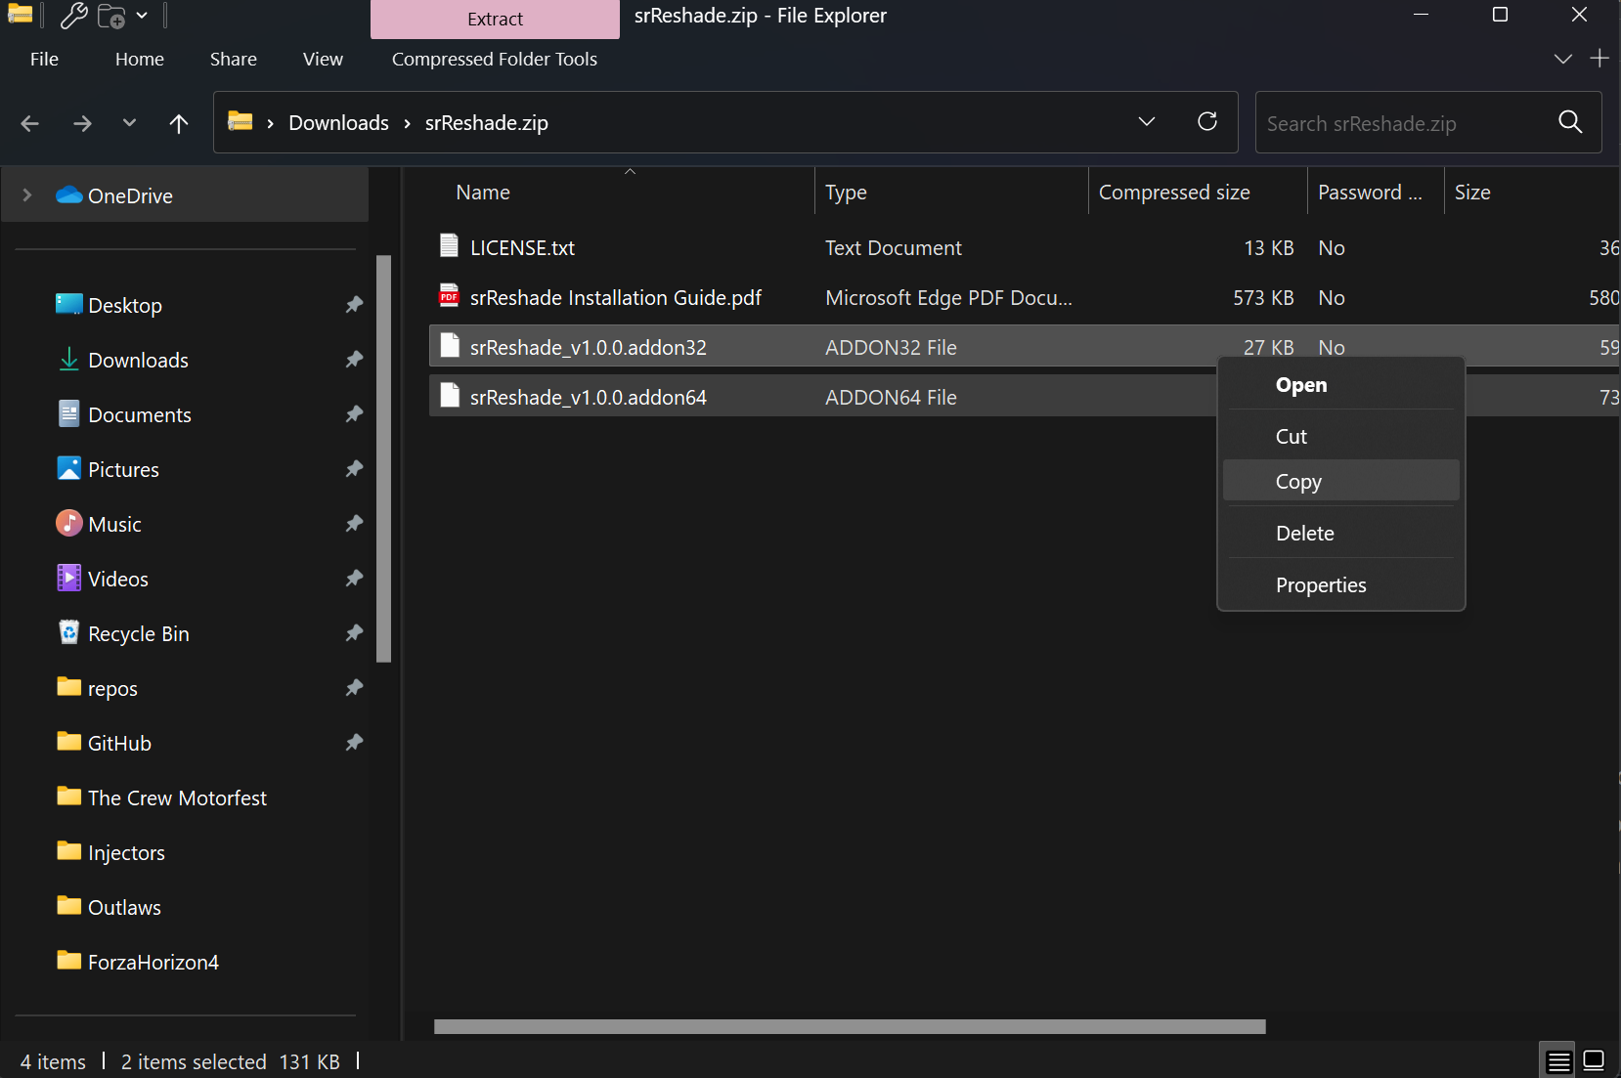Go up one folder level
The width and height of the screenshot is (1621, 1078).
(178, 123)
